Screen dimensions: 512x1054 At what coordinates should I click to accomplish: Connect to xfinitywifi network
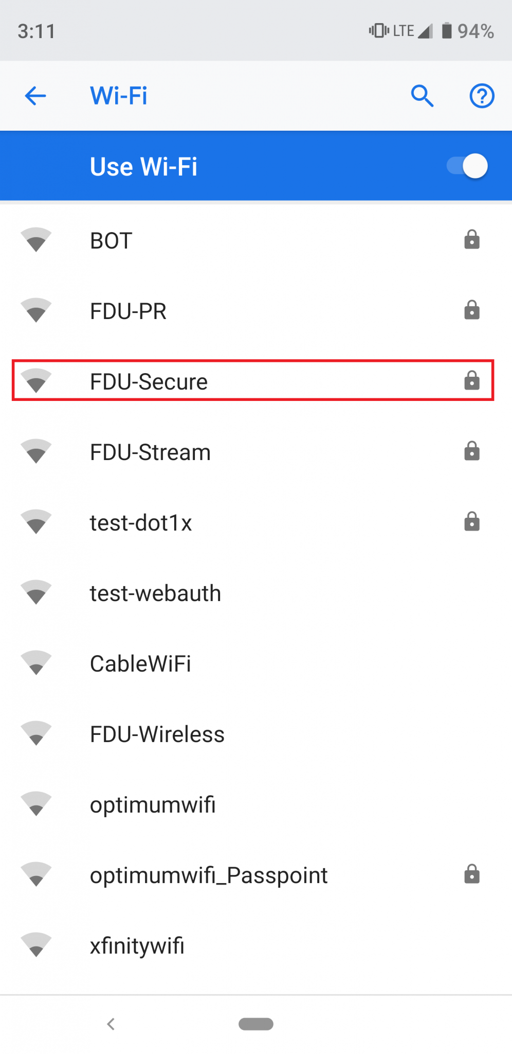pyautogui.click(x=256, y=945)
